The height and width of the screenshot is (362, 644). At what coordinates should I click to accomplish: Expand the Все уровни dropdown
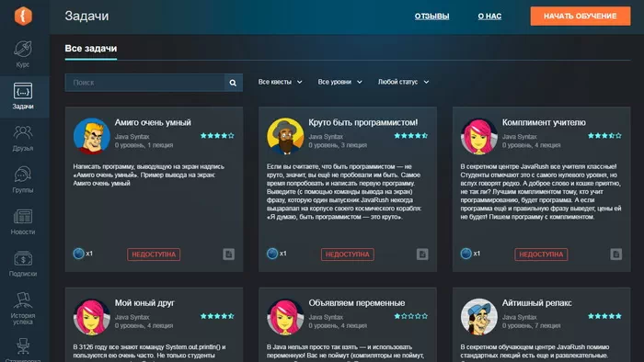tap(340, 82)
